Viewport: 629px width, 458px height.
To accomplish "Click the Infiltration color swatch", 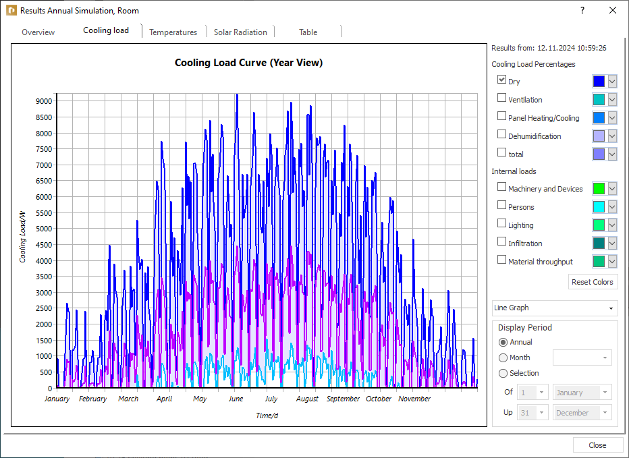I will 599,243.
